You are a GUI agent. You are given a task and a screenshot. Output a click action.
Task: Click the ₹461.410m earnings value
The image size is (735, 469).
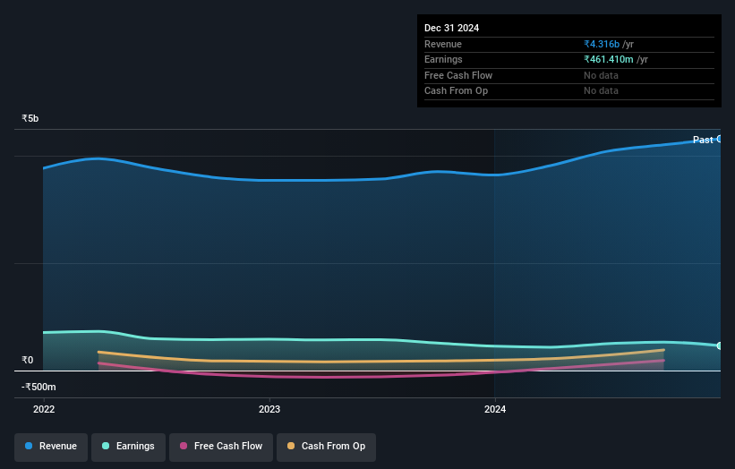click(x=609, y=59)
